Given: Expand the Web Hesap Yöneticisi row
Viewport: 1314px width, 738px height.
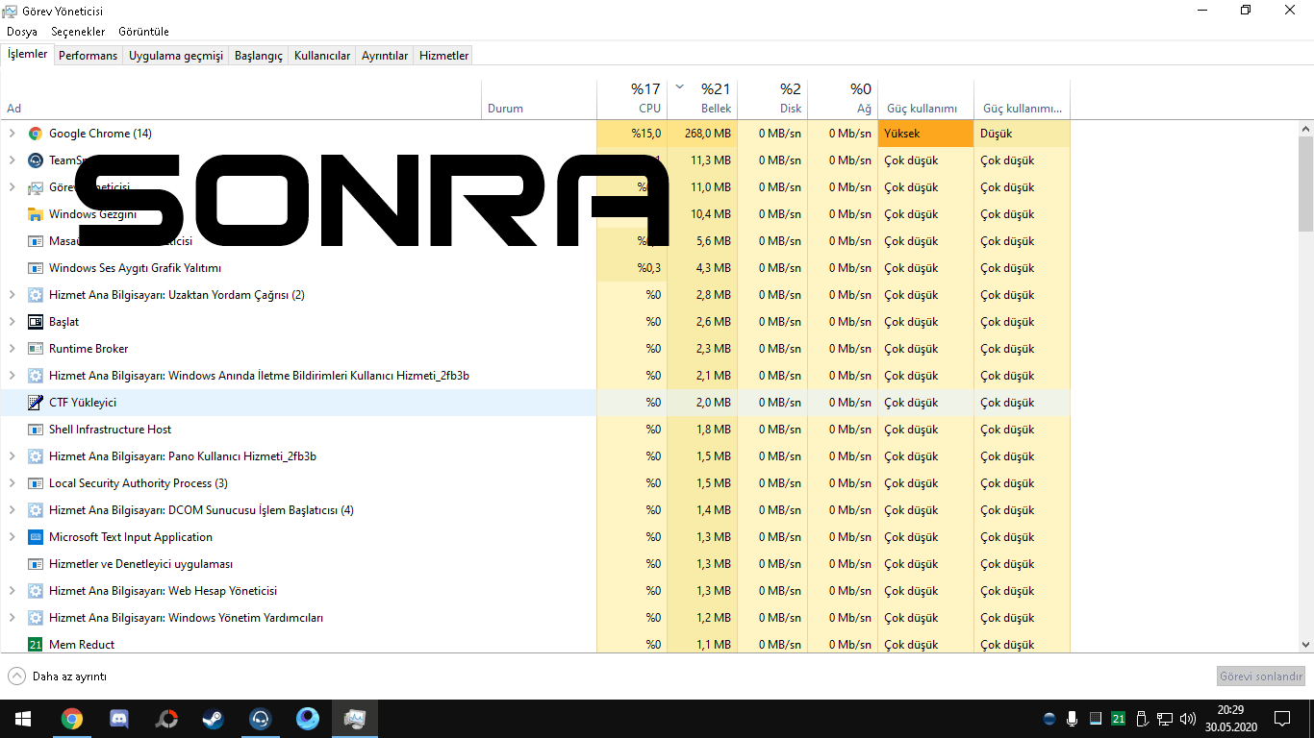Looking at the screenshot, I should coord(13,591).
